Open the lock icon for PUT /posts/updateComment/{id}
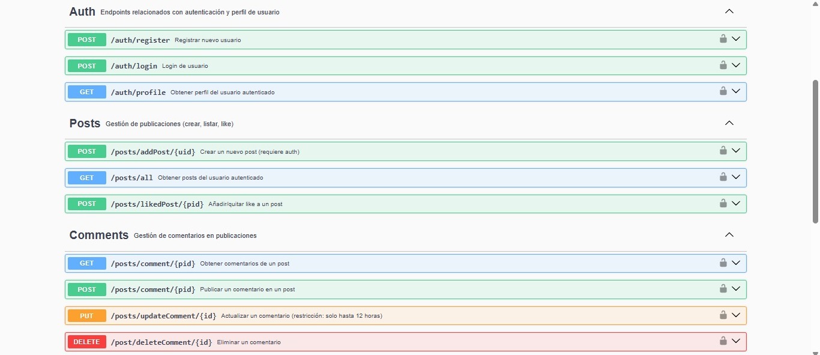Viewport: 820px width, 355px height. [x=723, y=315]
